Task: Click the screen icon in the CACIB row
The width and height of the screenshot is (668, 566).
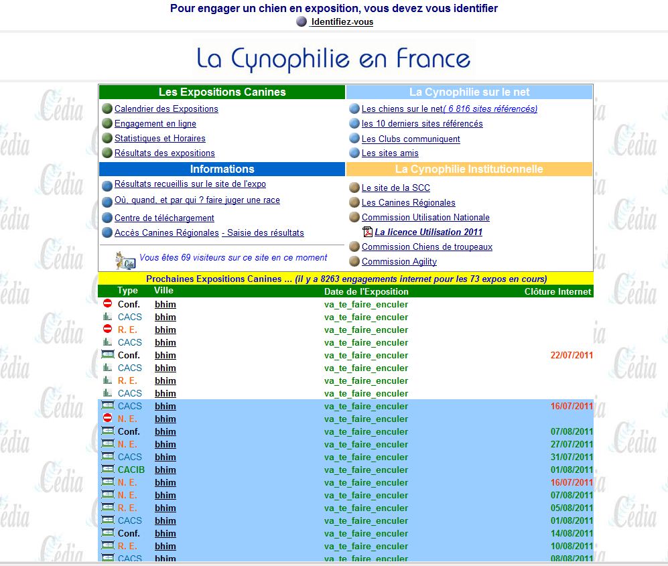Action: tap(108, 469)
